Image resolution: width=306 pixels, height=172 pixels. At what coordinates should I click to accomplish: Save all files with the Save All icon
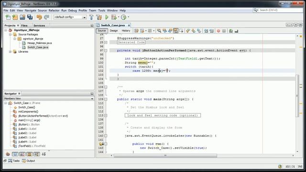[x=30, y=17]
